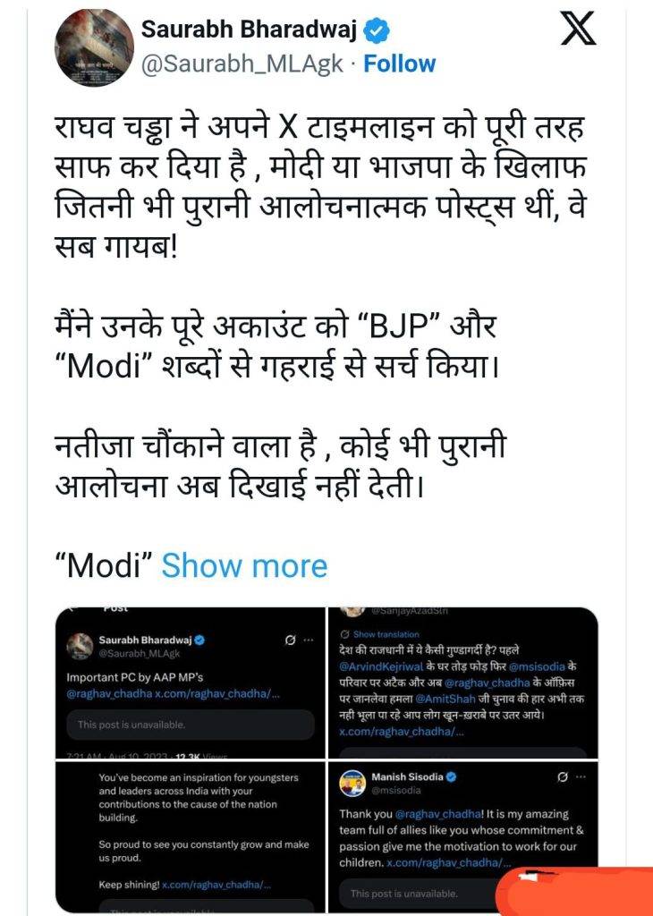Expand the tweet with Show more
This screenshot has width=653, height=916.
pos(244,565)
